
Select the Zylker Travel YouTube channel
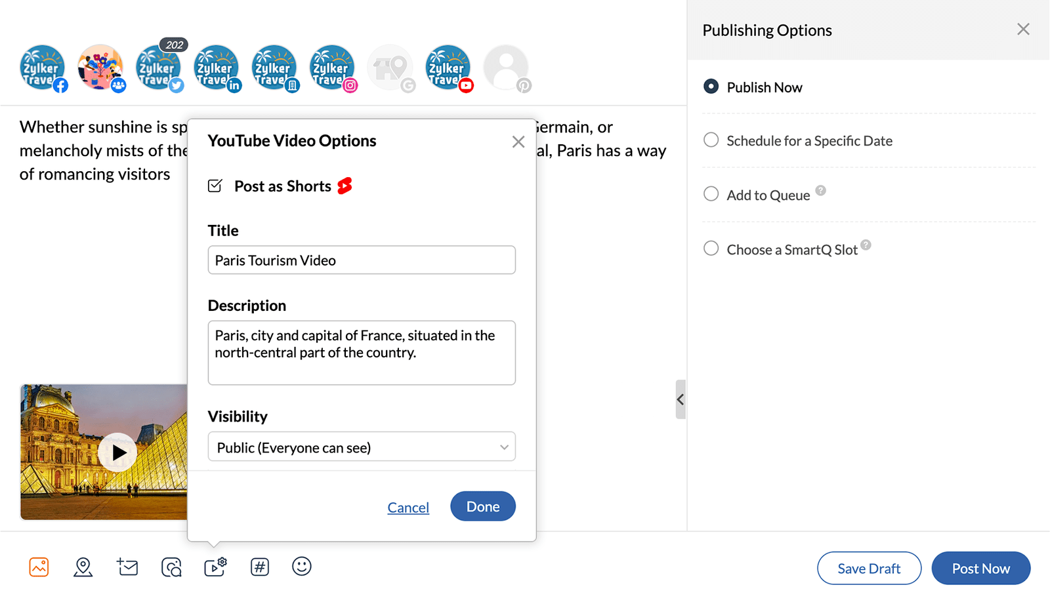[x=448, y=68]
